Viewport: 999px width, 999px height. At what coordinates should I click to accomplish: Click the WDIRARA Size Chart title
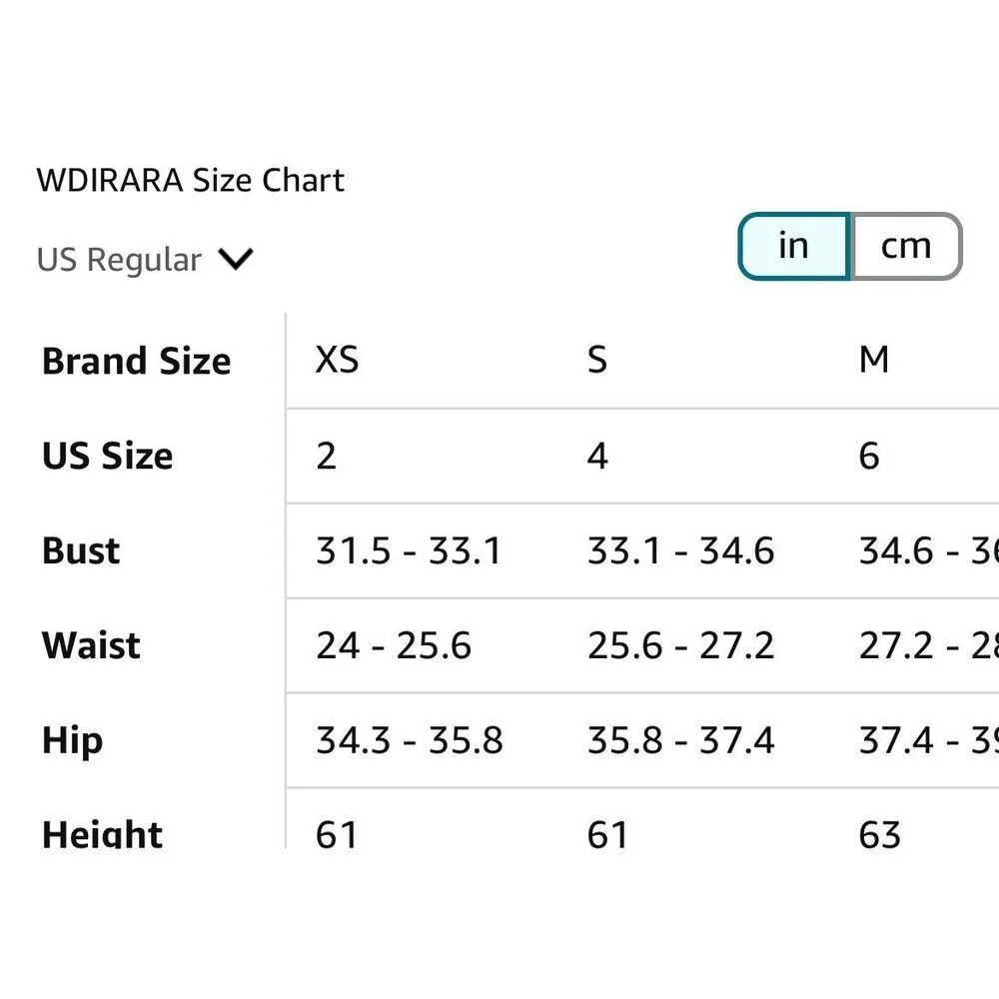[x=190, y=181]
